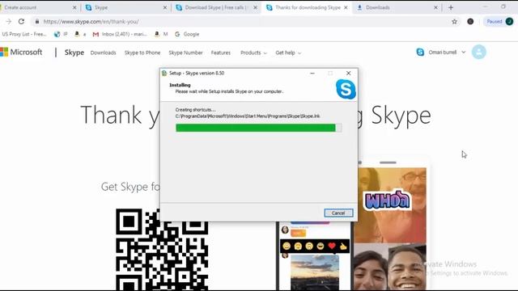The image size is (518, 291).
Task: Close the Thanks for downloading Skype tab
Action: (346, 7)
